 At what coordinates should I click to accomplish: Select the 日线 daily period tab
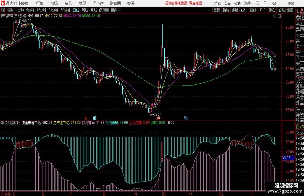(x=76, y=10)
